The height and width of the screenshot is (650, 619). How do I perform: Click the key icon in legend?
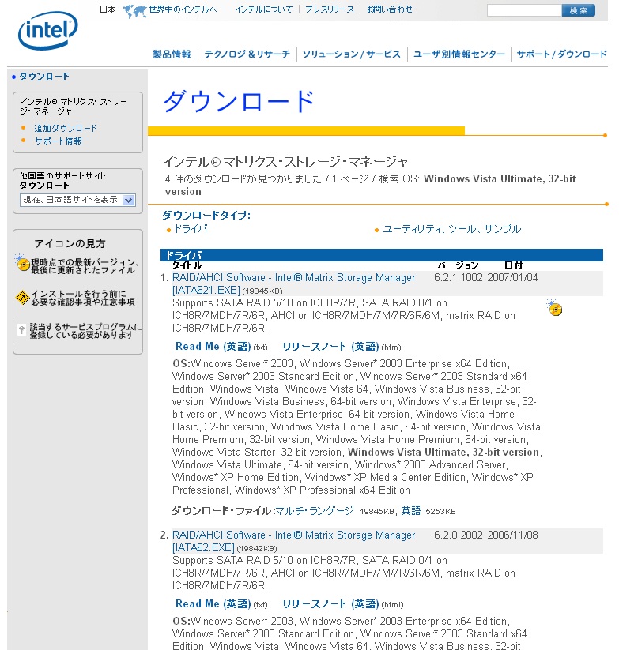(x=21, y=329)
